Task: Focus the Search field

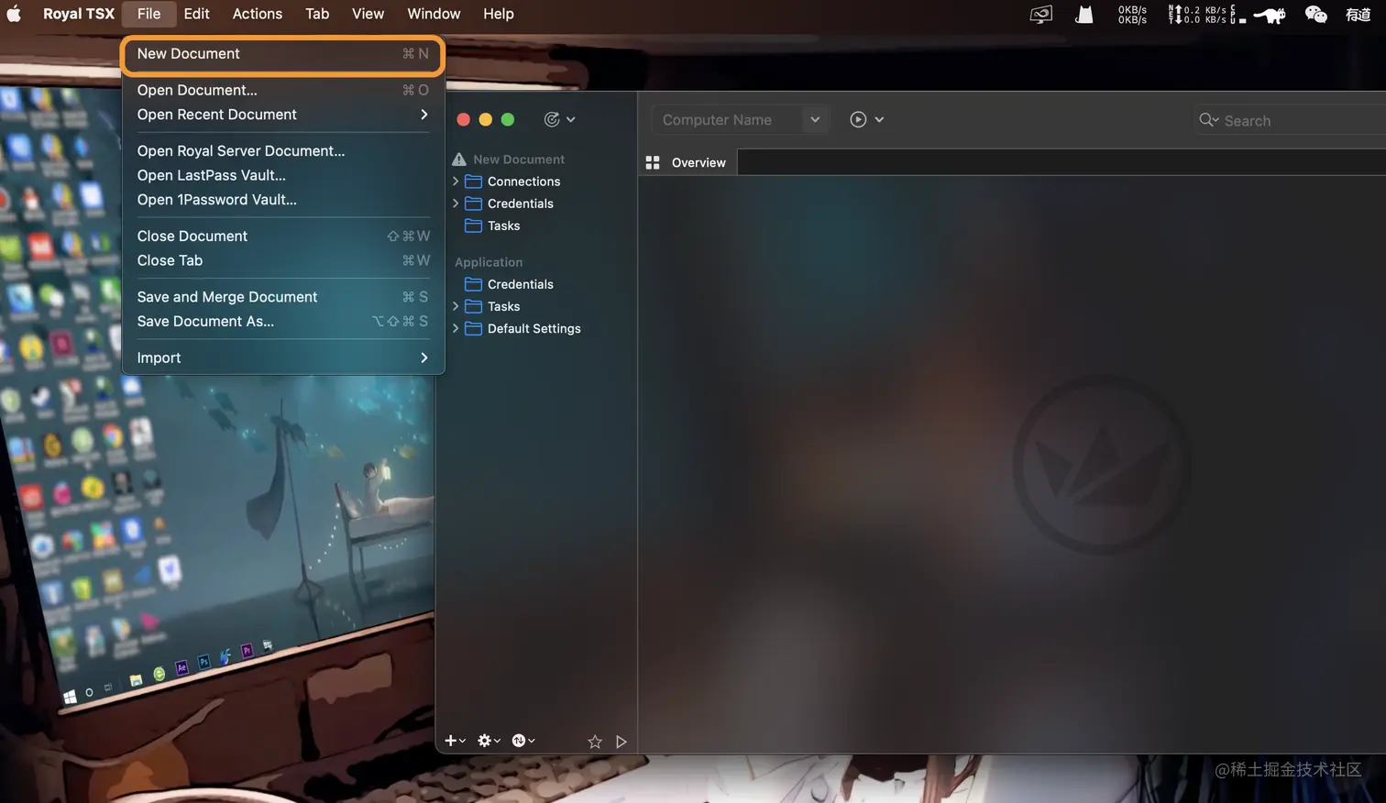Action: (1291, 120)
